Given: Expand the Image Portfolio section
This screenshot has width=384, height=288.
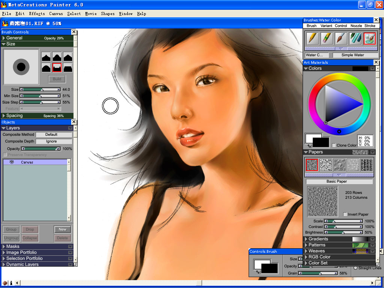Looking at the screenshot, I should 4,252.
